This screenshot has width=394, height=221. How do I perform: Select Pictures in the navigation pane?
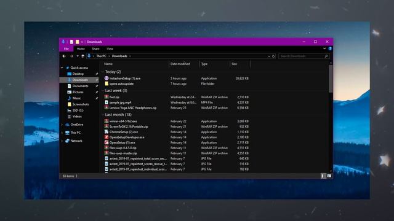click(78, 92)
